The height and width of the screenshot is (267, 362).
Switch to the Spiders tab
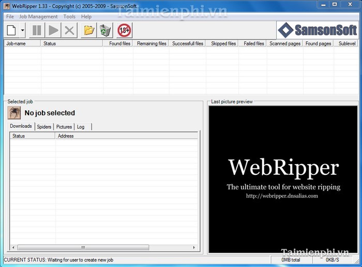click(44, 127)
